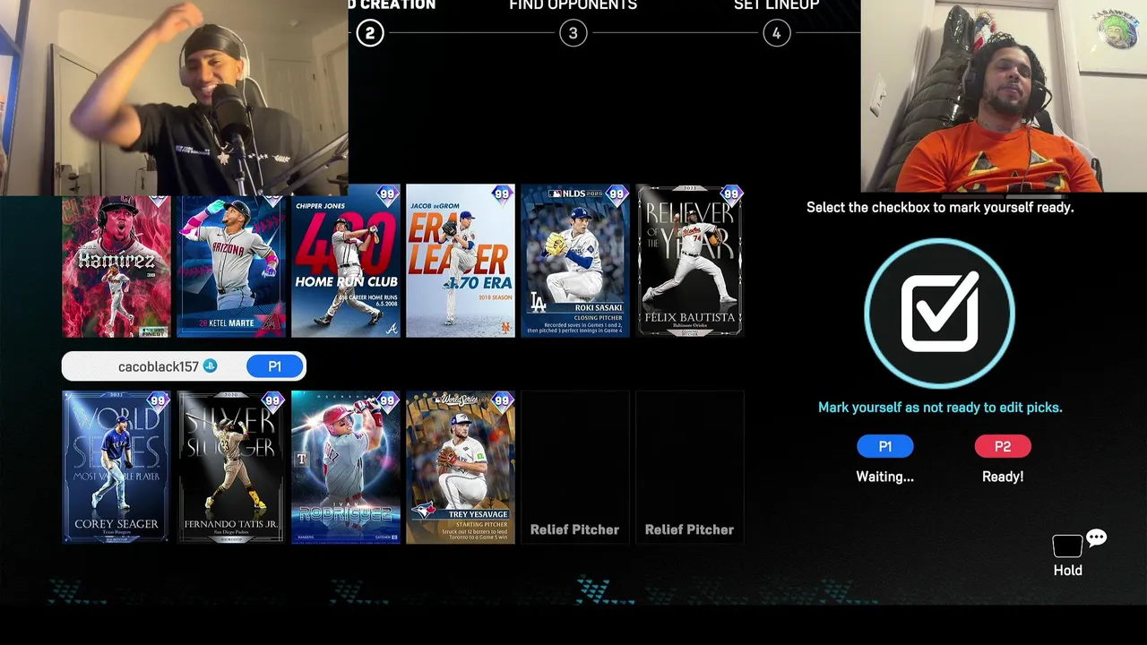
Task: Click the Blue Jays logo on Yesavage card
Action: point(426,510)
